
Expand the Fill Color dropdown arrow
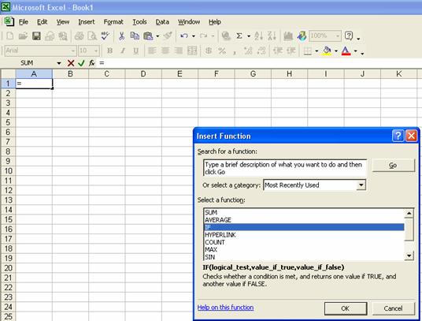tap(336, 51)
